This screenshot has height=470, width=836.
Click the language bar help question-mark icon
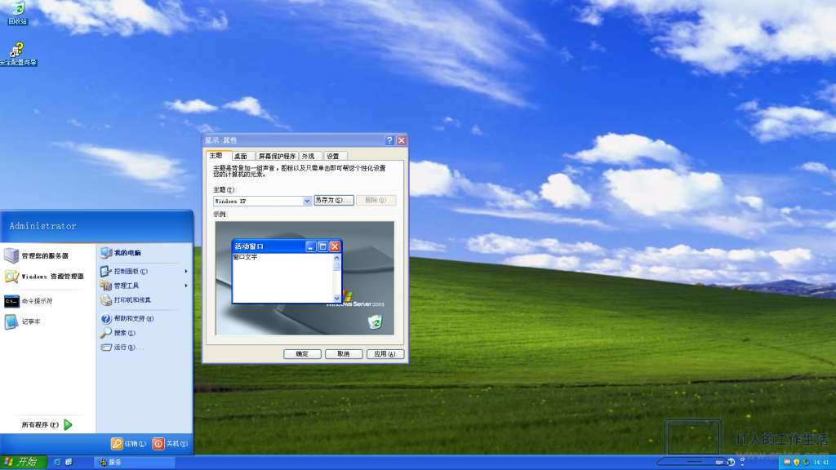731,462
